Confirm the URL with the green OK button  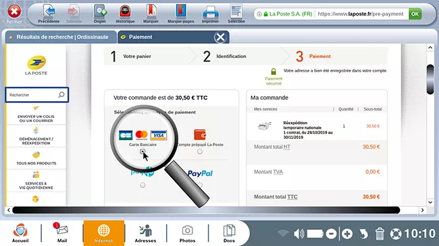pos(415,13)
